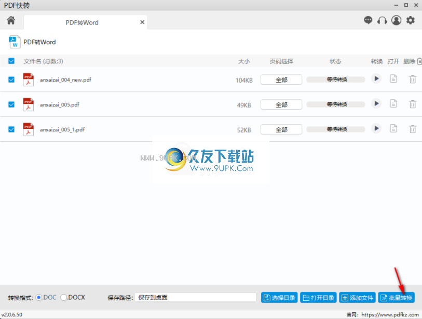Click the 文件名 (总数:3) column header

[x=43, y=61]
